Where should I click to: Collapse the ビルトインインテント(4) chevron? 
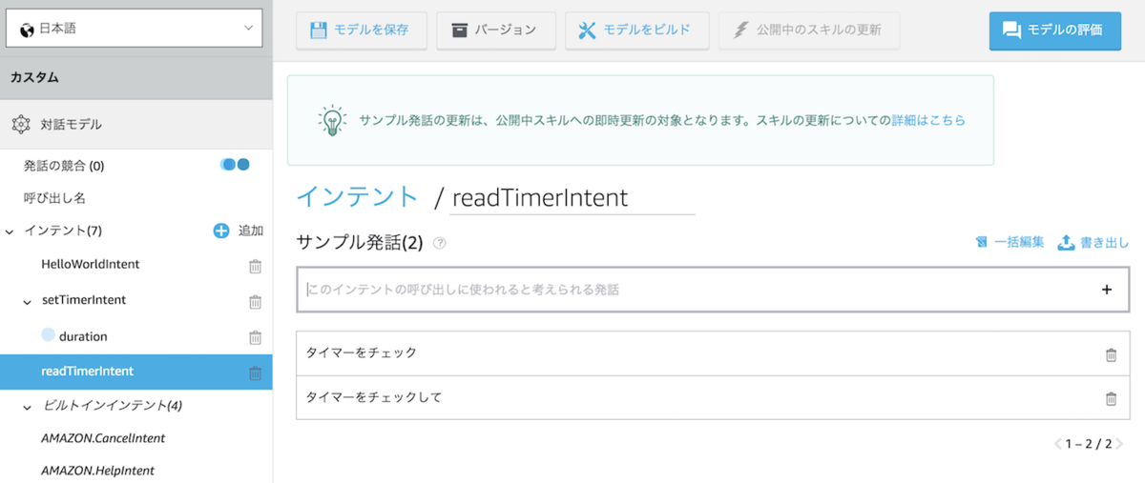pyautogui.click(x=28, y=406)
